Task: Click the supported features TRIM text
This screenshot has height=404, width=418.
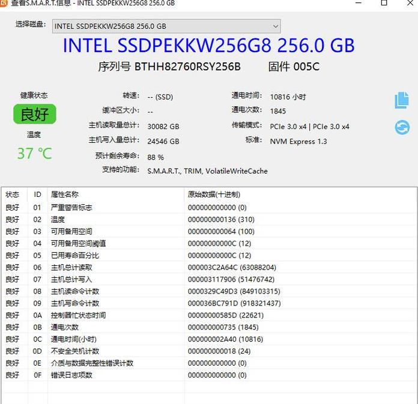Action: click(x=193, y=171)
